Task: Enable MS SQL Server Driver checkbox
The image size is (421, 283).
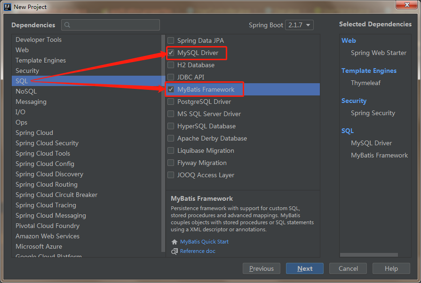Action: click(171, 114)
